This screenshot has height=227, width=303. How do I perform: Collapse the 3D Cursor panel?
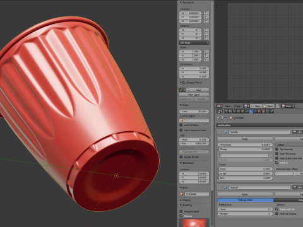[x=181, y=163]
